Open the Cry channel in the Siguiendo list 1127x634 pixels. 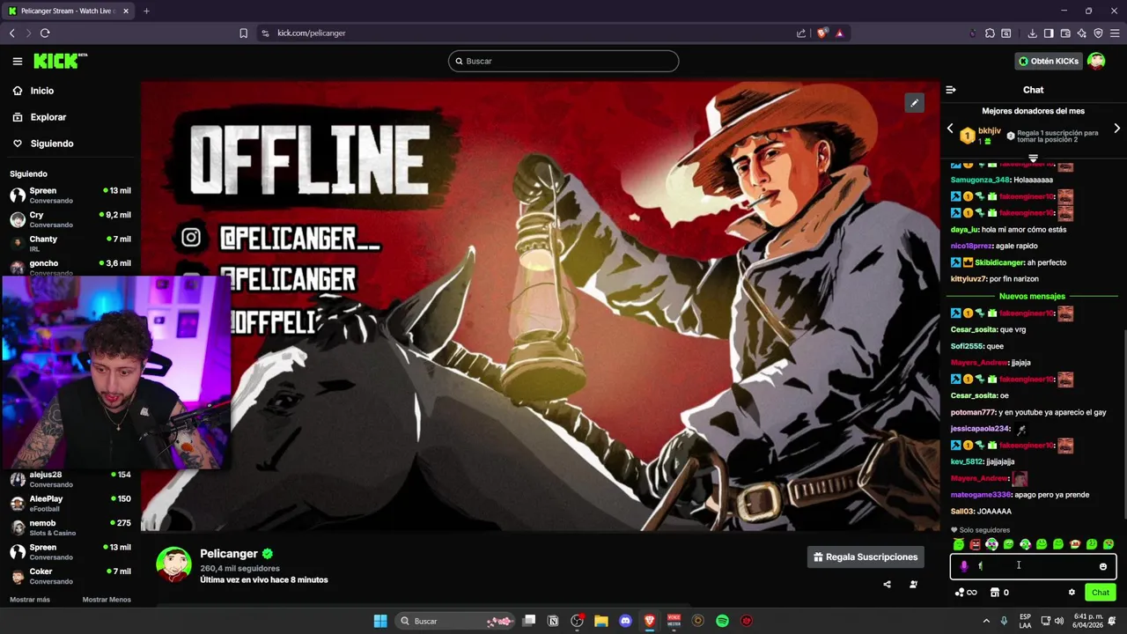[70, 219]
